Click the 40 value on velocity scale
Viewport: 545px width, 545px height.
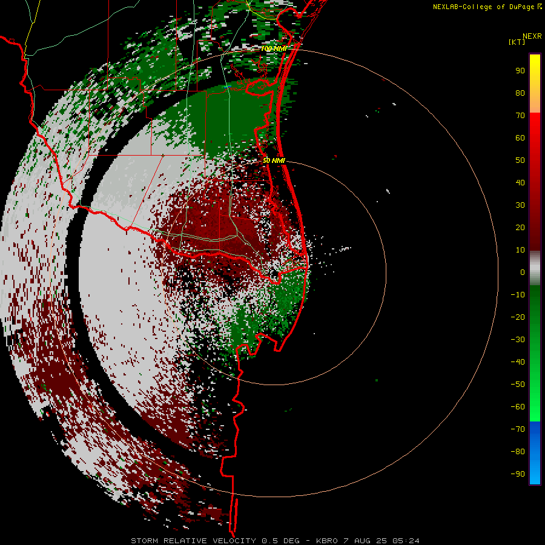[x=520, y=182]
